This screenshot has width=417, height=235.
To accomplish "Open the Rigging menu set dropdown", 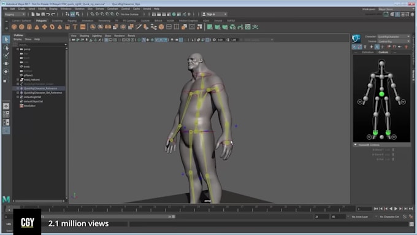I will pos(15,14).
